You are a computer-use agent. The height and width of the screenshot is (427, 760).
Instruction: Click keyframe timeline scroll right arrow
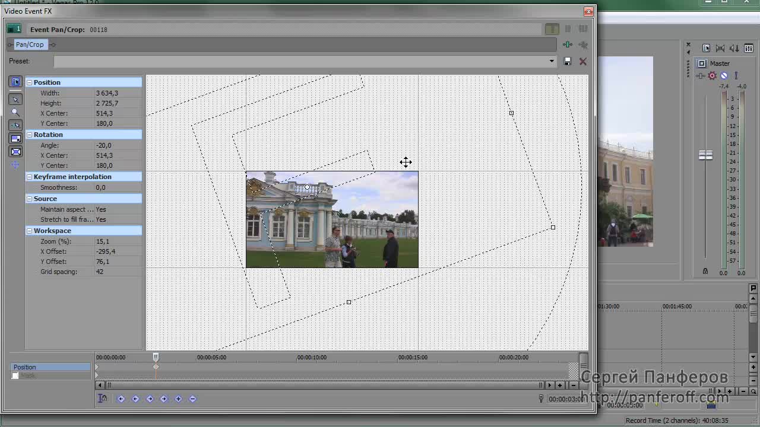click(x=550, y=385)
